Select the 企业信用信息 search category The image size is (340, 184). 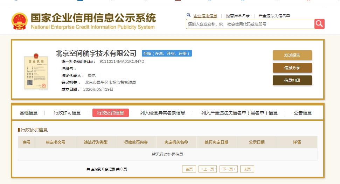(205, 16)
